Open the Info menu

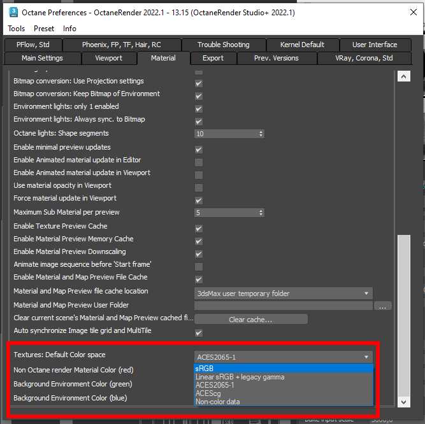click(x=69, y=29)
